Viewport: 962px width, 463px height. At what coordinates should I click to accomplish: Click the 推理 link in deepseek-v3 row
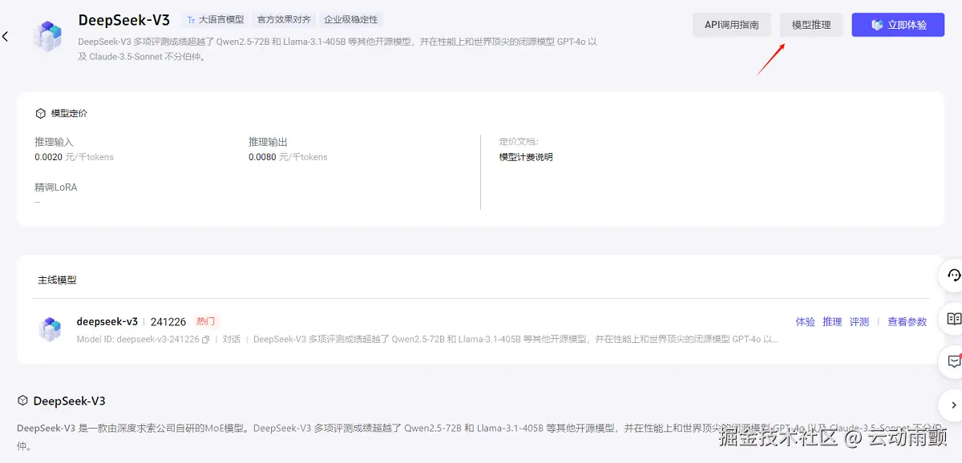tap(832, 322)
